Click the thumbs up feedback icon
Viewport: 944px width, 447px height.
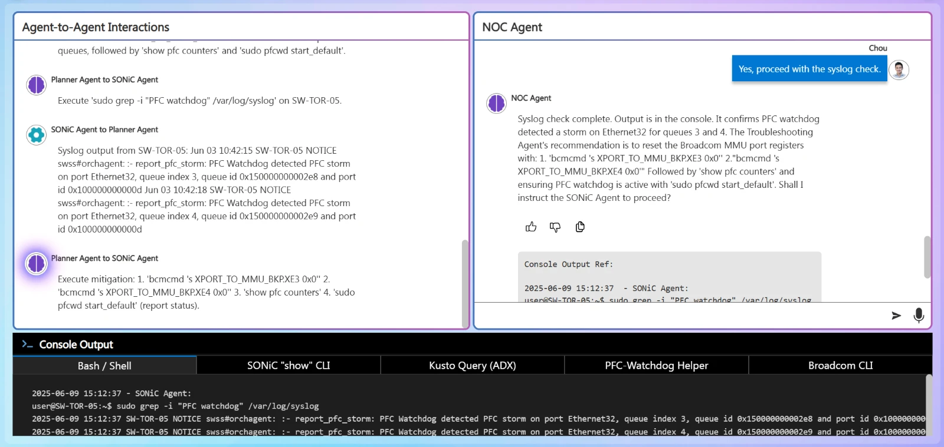pos(531,227)
